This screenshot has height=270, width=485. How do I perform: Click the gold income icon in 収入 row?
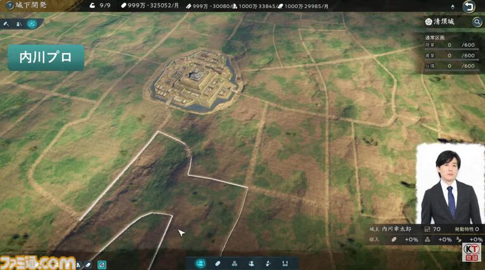tap(394, 240)
